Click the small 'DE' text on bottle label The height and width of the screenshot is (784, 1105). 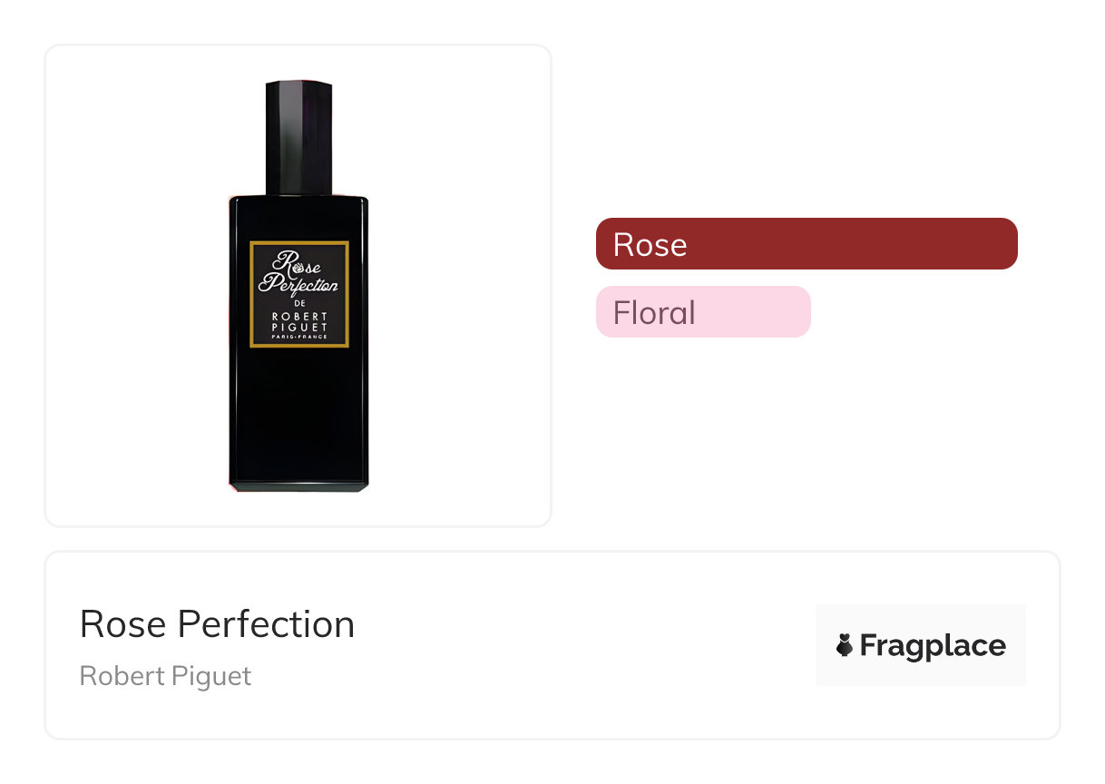[298, 302]
